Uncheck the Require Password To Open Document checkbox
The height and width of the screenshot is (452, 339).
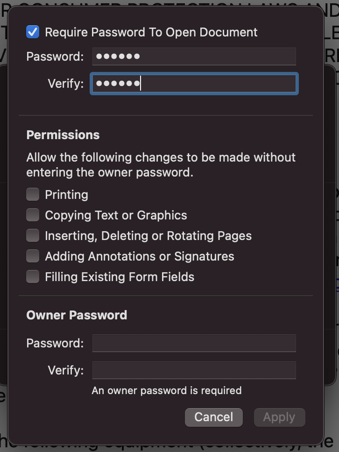[33, 32]
